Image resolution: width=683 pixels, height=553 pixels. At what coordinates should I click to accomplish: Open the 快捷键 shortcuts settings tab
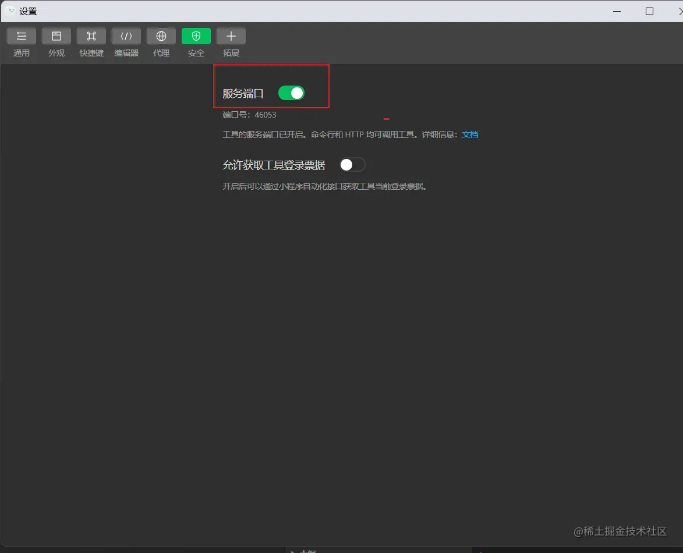click(91, 42)
